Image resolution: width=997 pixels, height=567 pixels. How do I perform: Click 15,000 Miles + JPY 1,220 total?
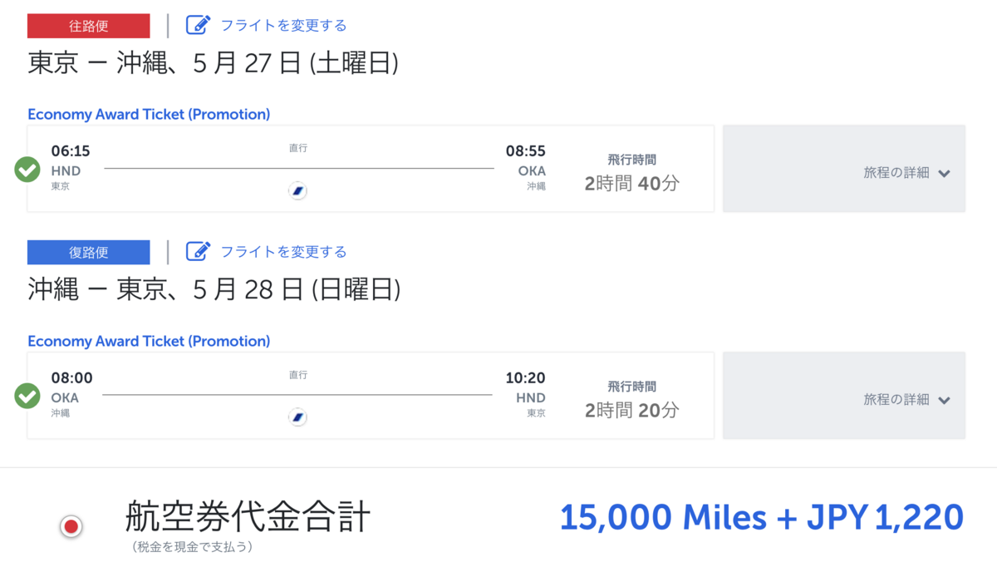point(762,517)
